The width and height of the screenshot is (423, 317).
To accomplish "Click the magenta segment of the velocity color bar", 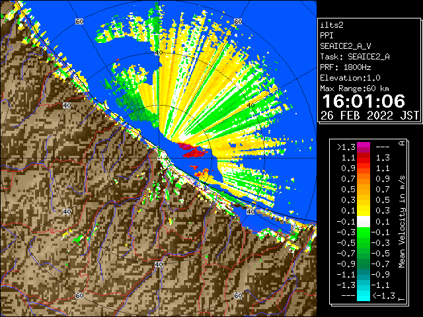I will [x=364, y=147].
